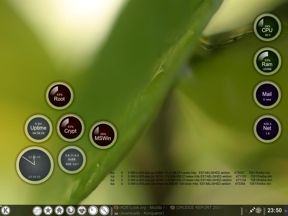Launch Inkscape from the panel icon
Viewport: 288px width, 216px height.
click(82, 210)
